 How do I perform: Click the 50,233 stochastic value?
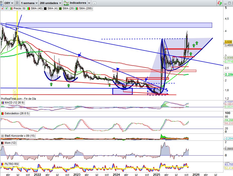click(x=229, y=123)
